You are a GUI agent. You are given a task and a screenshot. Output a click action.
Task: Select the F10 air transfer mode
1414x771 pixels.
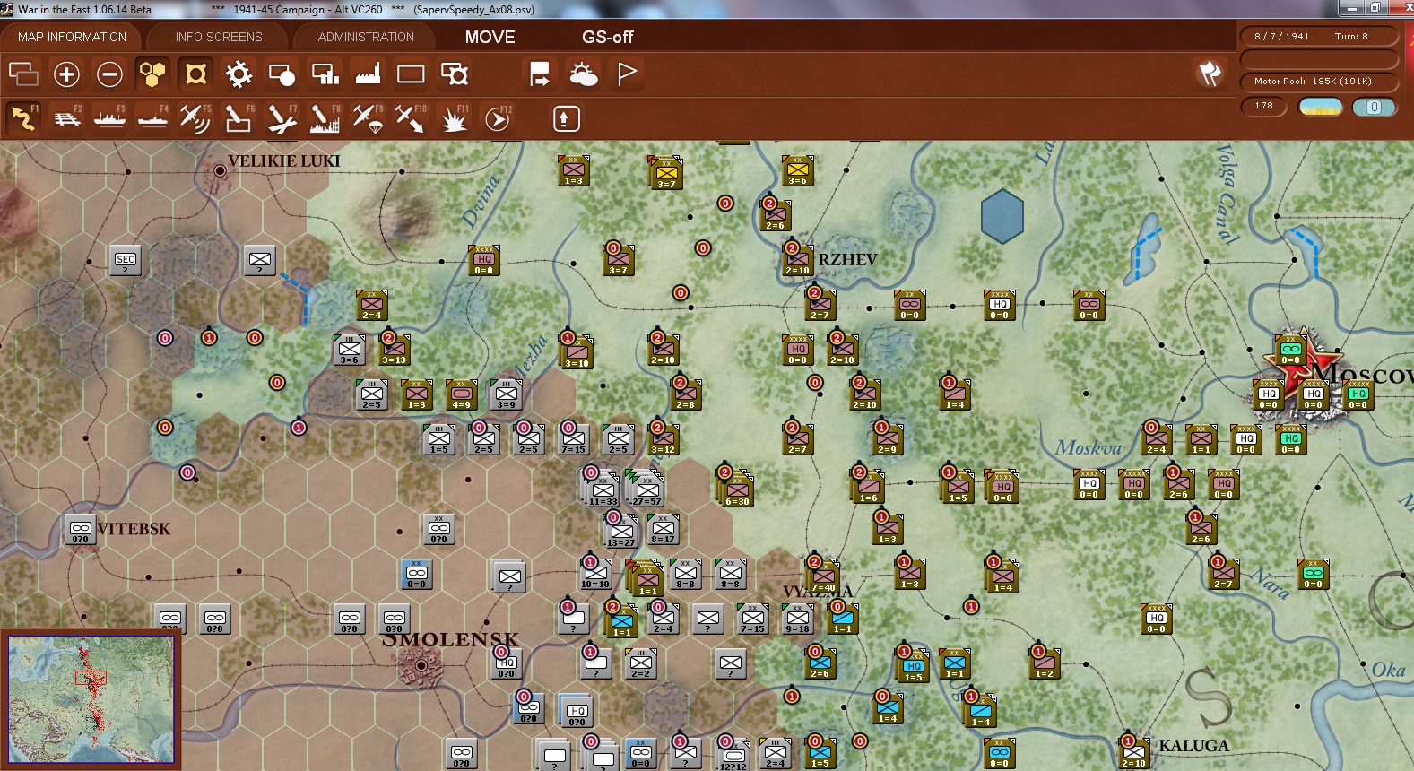pyautogui.click(x=411, y=118)
